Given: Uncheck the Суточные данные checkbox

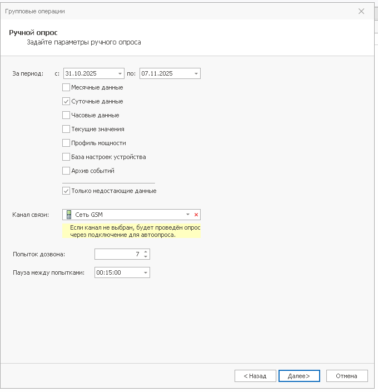Looking at the screenshot, I should (66, 101).
